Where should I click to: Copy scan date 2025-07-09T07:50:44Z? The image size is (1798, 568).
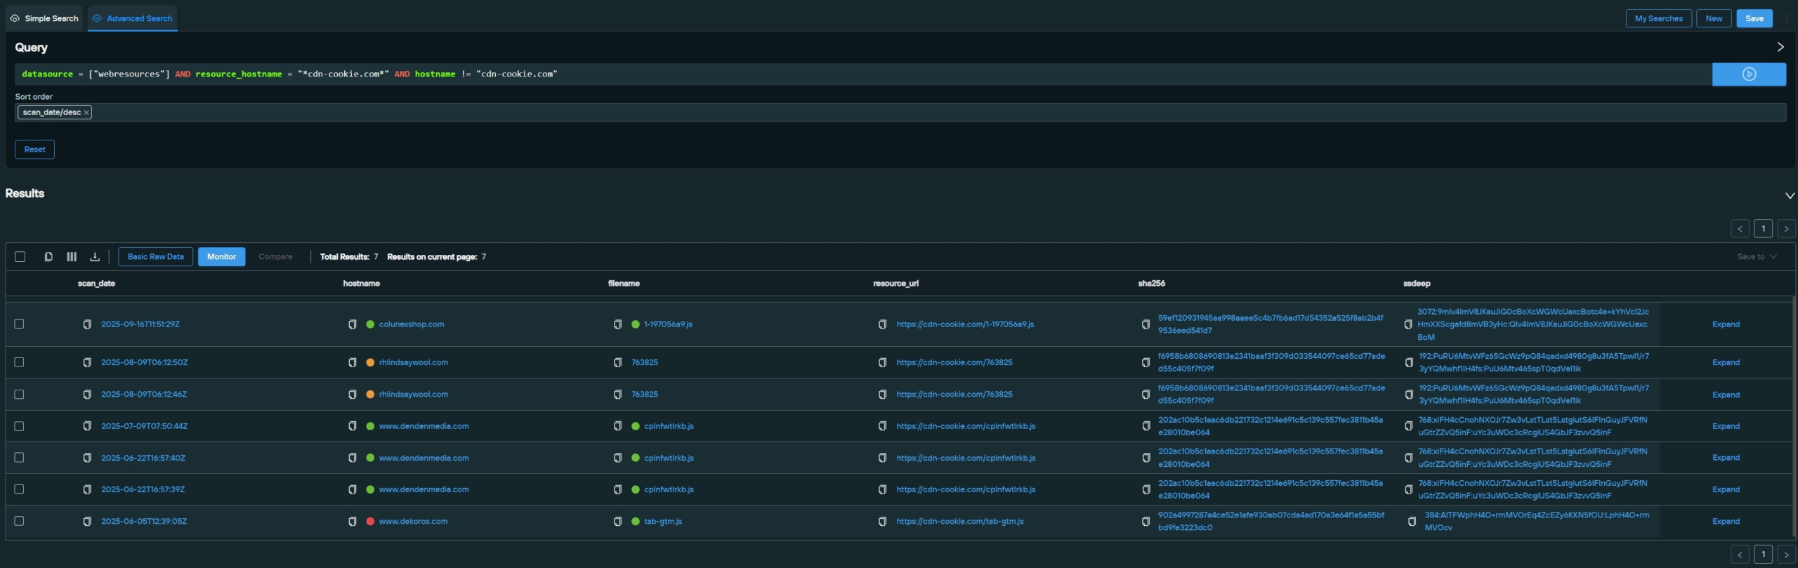87,426
